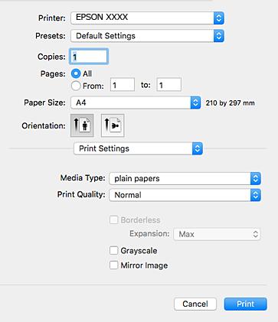Image resolution: width=278 pixels, height=322 pixels.
Task: Open the EPSON XXXX printer dropdown
Action: [147, 18]
